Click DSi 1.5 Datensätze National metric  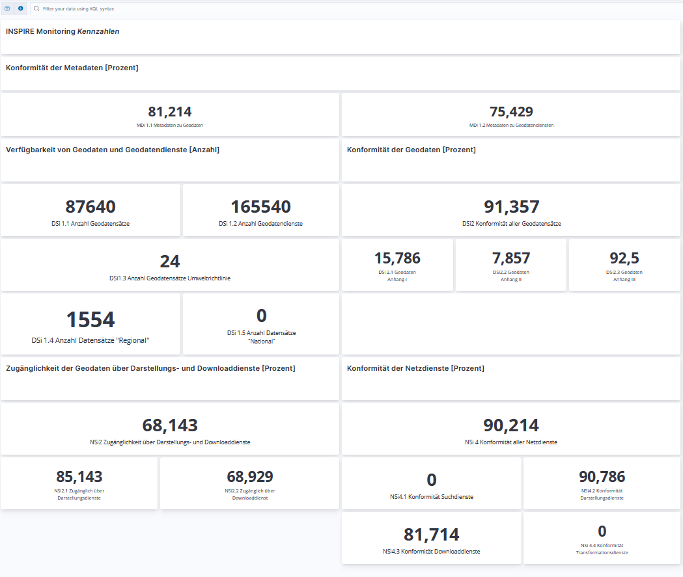coord(261,317)
